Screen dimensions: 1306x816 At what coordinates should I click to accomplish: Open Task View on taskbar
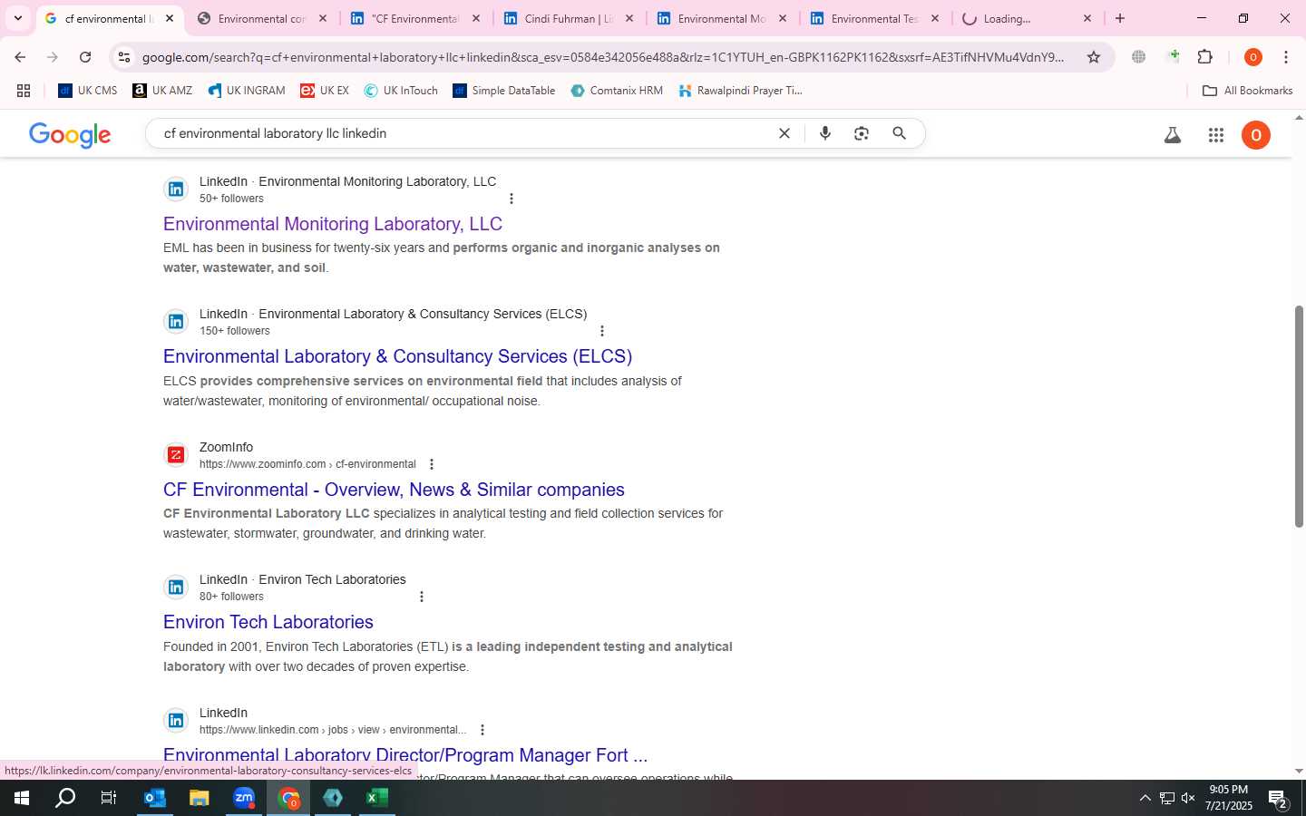[x=109, y=799]
